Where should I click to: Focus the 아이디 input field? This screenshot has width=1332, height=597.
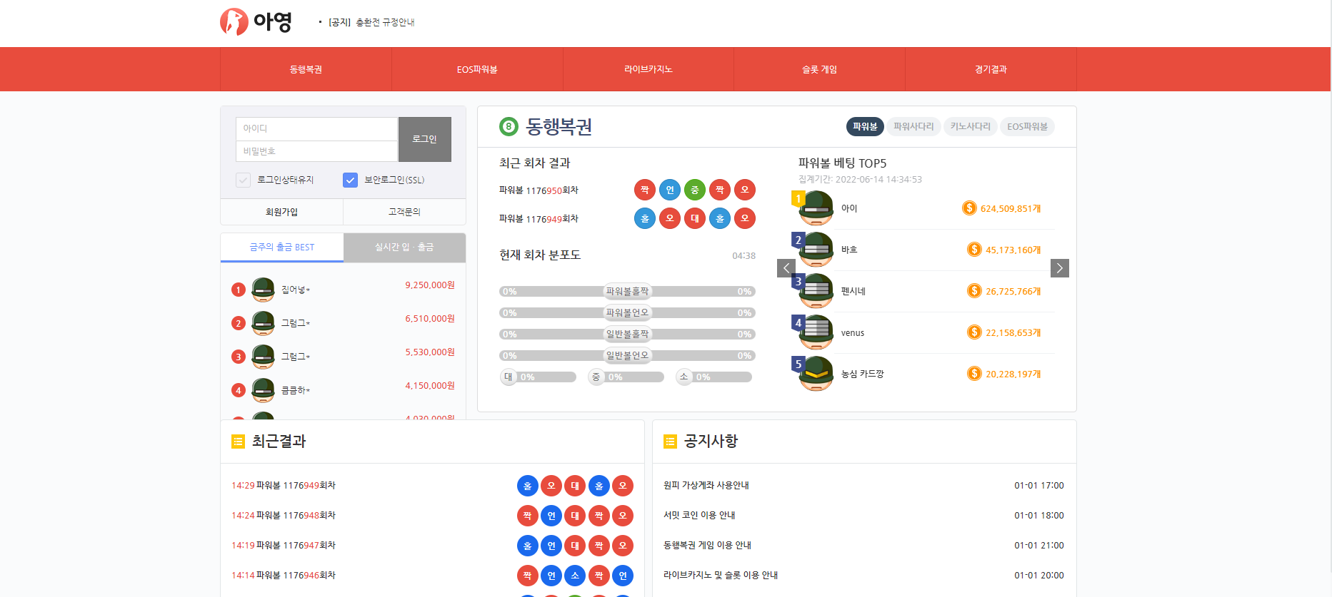click(316, 128)
